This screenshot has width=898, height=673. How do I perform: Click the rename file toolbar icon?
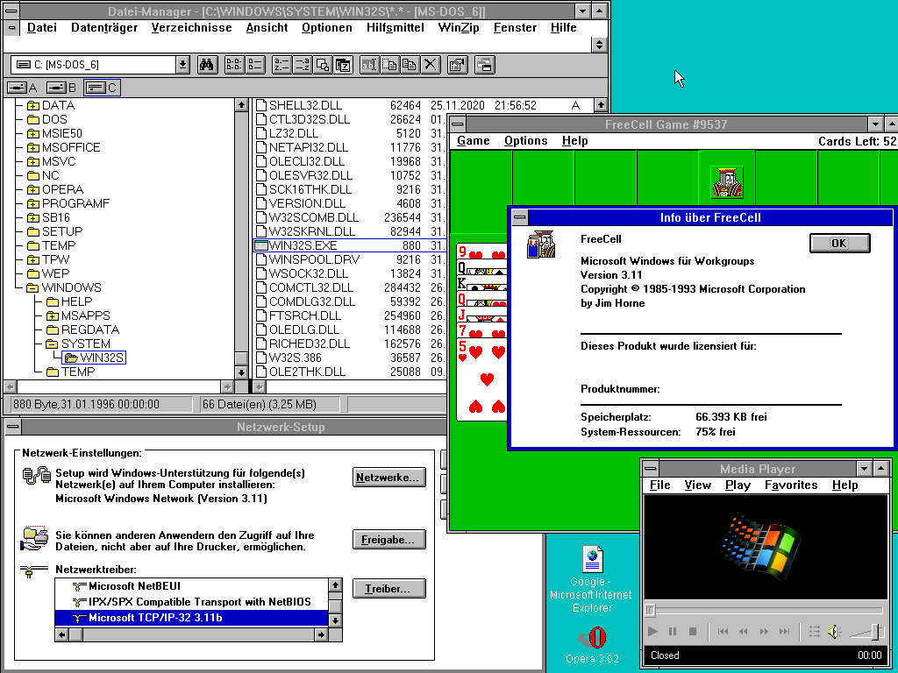click(369, 65)
